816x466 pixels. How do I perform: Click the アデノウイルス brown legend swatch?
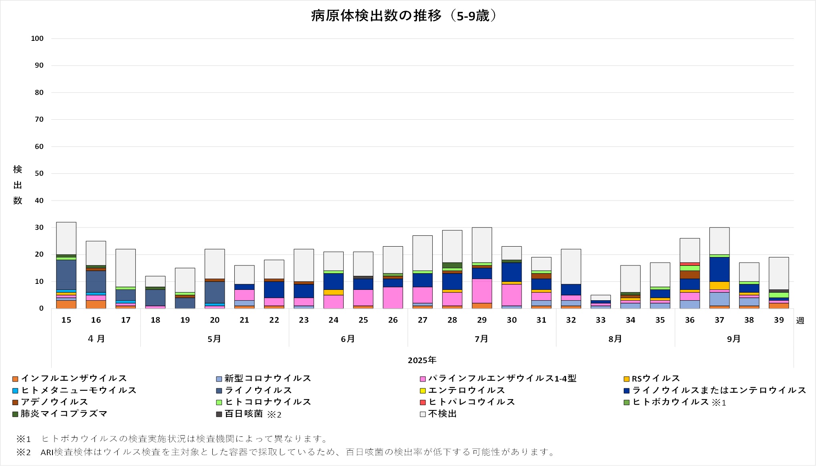coord(15,402)
